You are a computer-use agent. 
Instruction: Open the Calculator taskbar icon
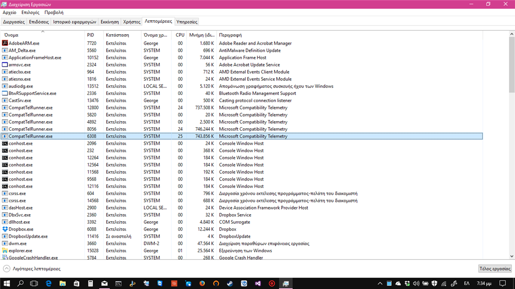click(91, 283)
